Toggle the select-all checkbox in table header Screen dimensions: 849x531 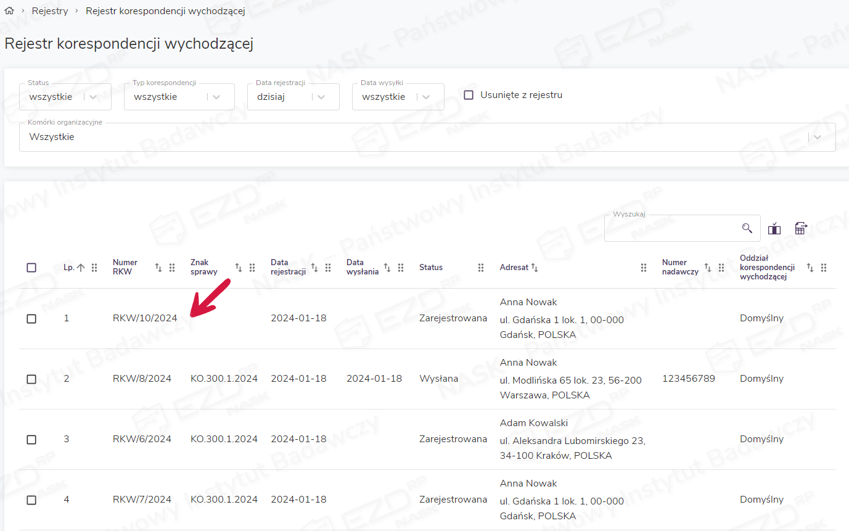(31, 268)
